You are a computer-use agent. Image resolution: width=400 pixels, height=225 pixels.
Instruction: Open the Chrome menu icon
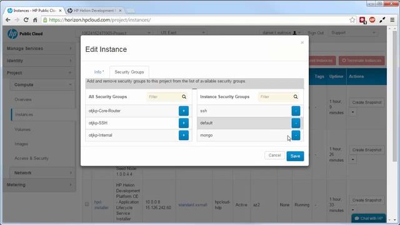tap(392, 19)
